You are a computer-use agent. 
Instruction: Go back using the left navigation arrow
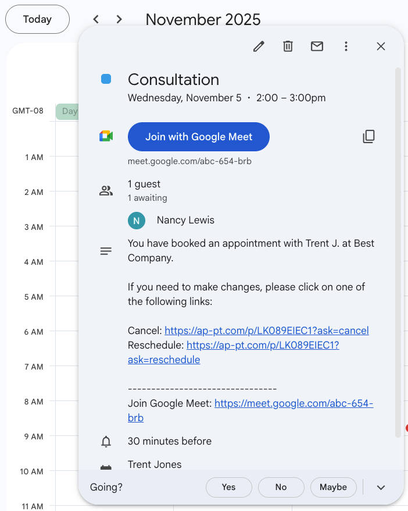(x=95, y=19)
